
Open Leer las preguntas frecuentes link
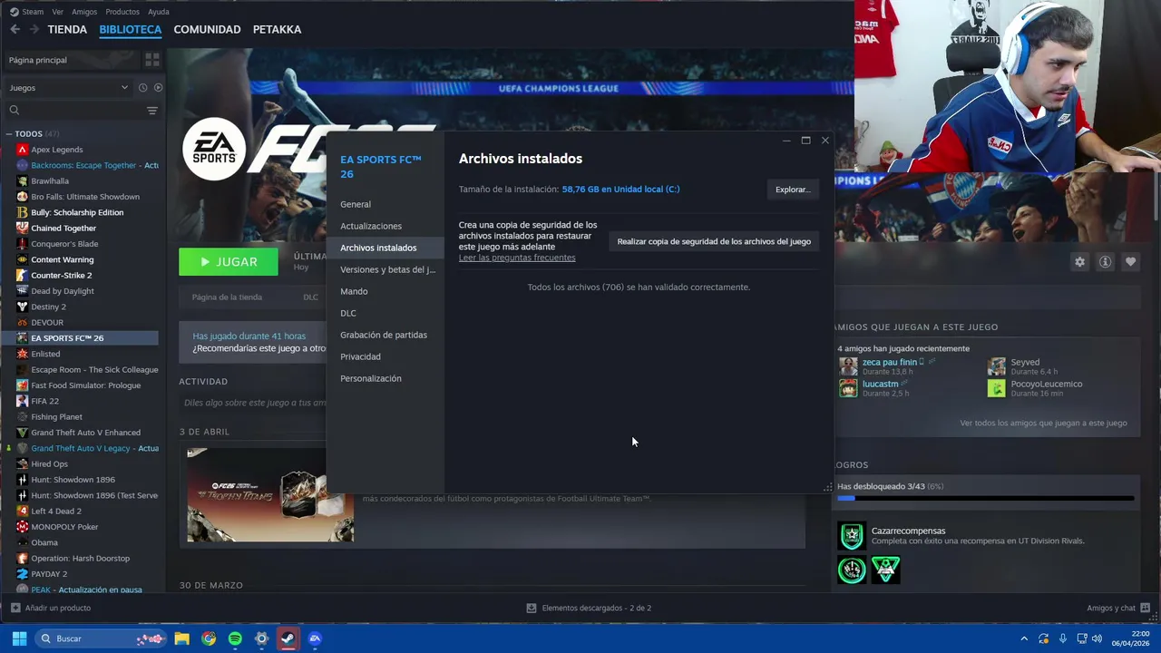517,258
